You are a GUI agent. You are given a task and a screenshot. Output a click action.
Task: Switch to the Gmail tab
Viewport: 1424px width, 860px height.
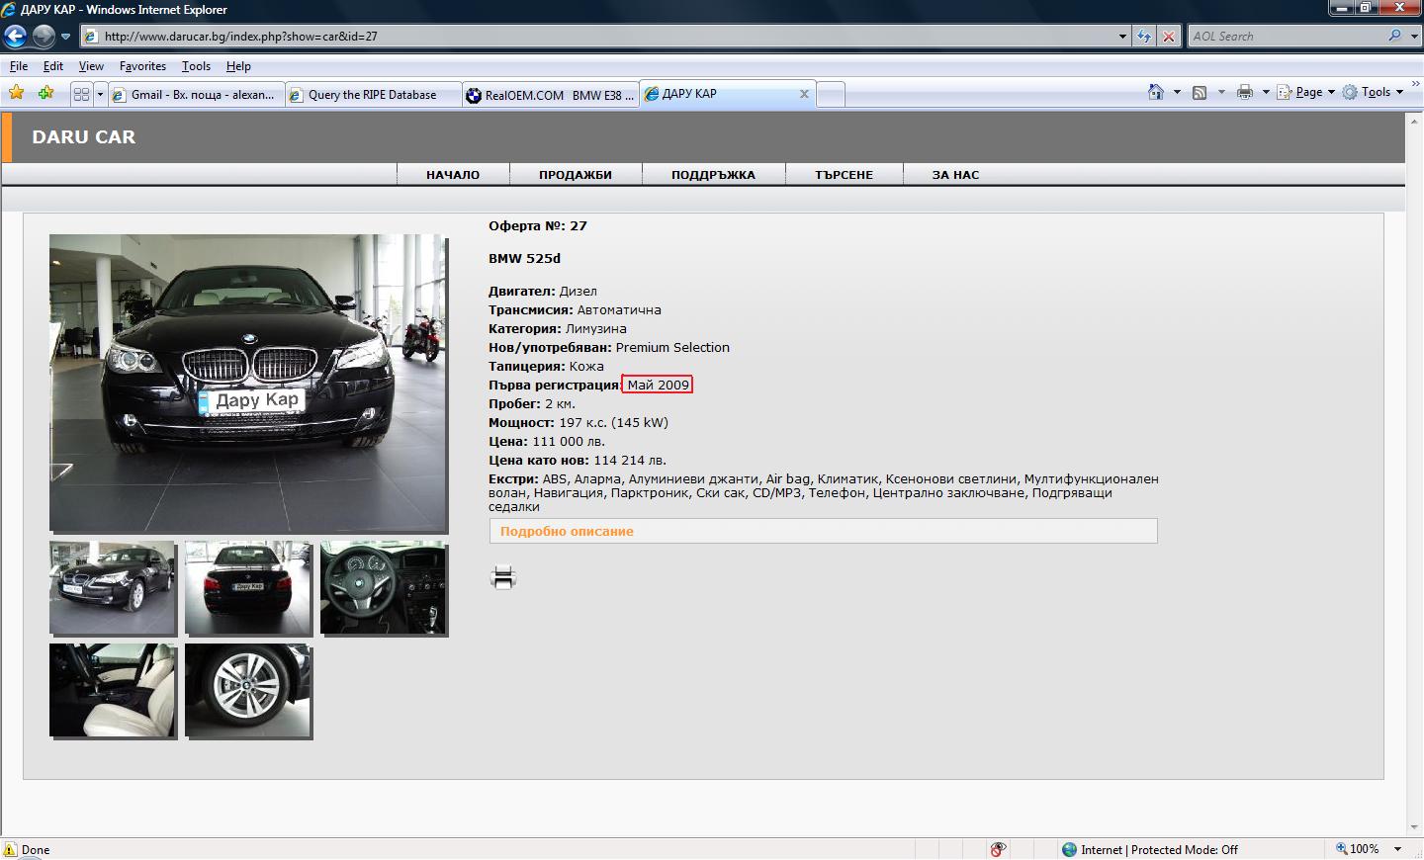tap(196, 95)
